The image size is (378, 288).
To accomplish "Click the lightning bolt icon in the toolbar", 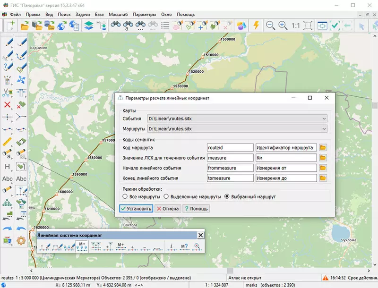I will pyautogui.click(x=256, y=25).
